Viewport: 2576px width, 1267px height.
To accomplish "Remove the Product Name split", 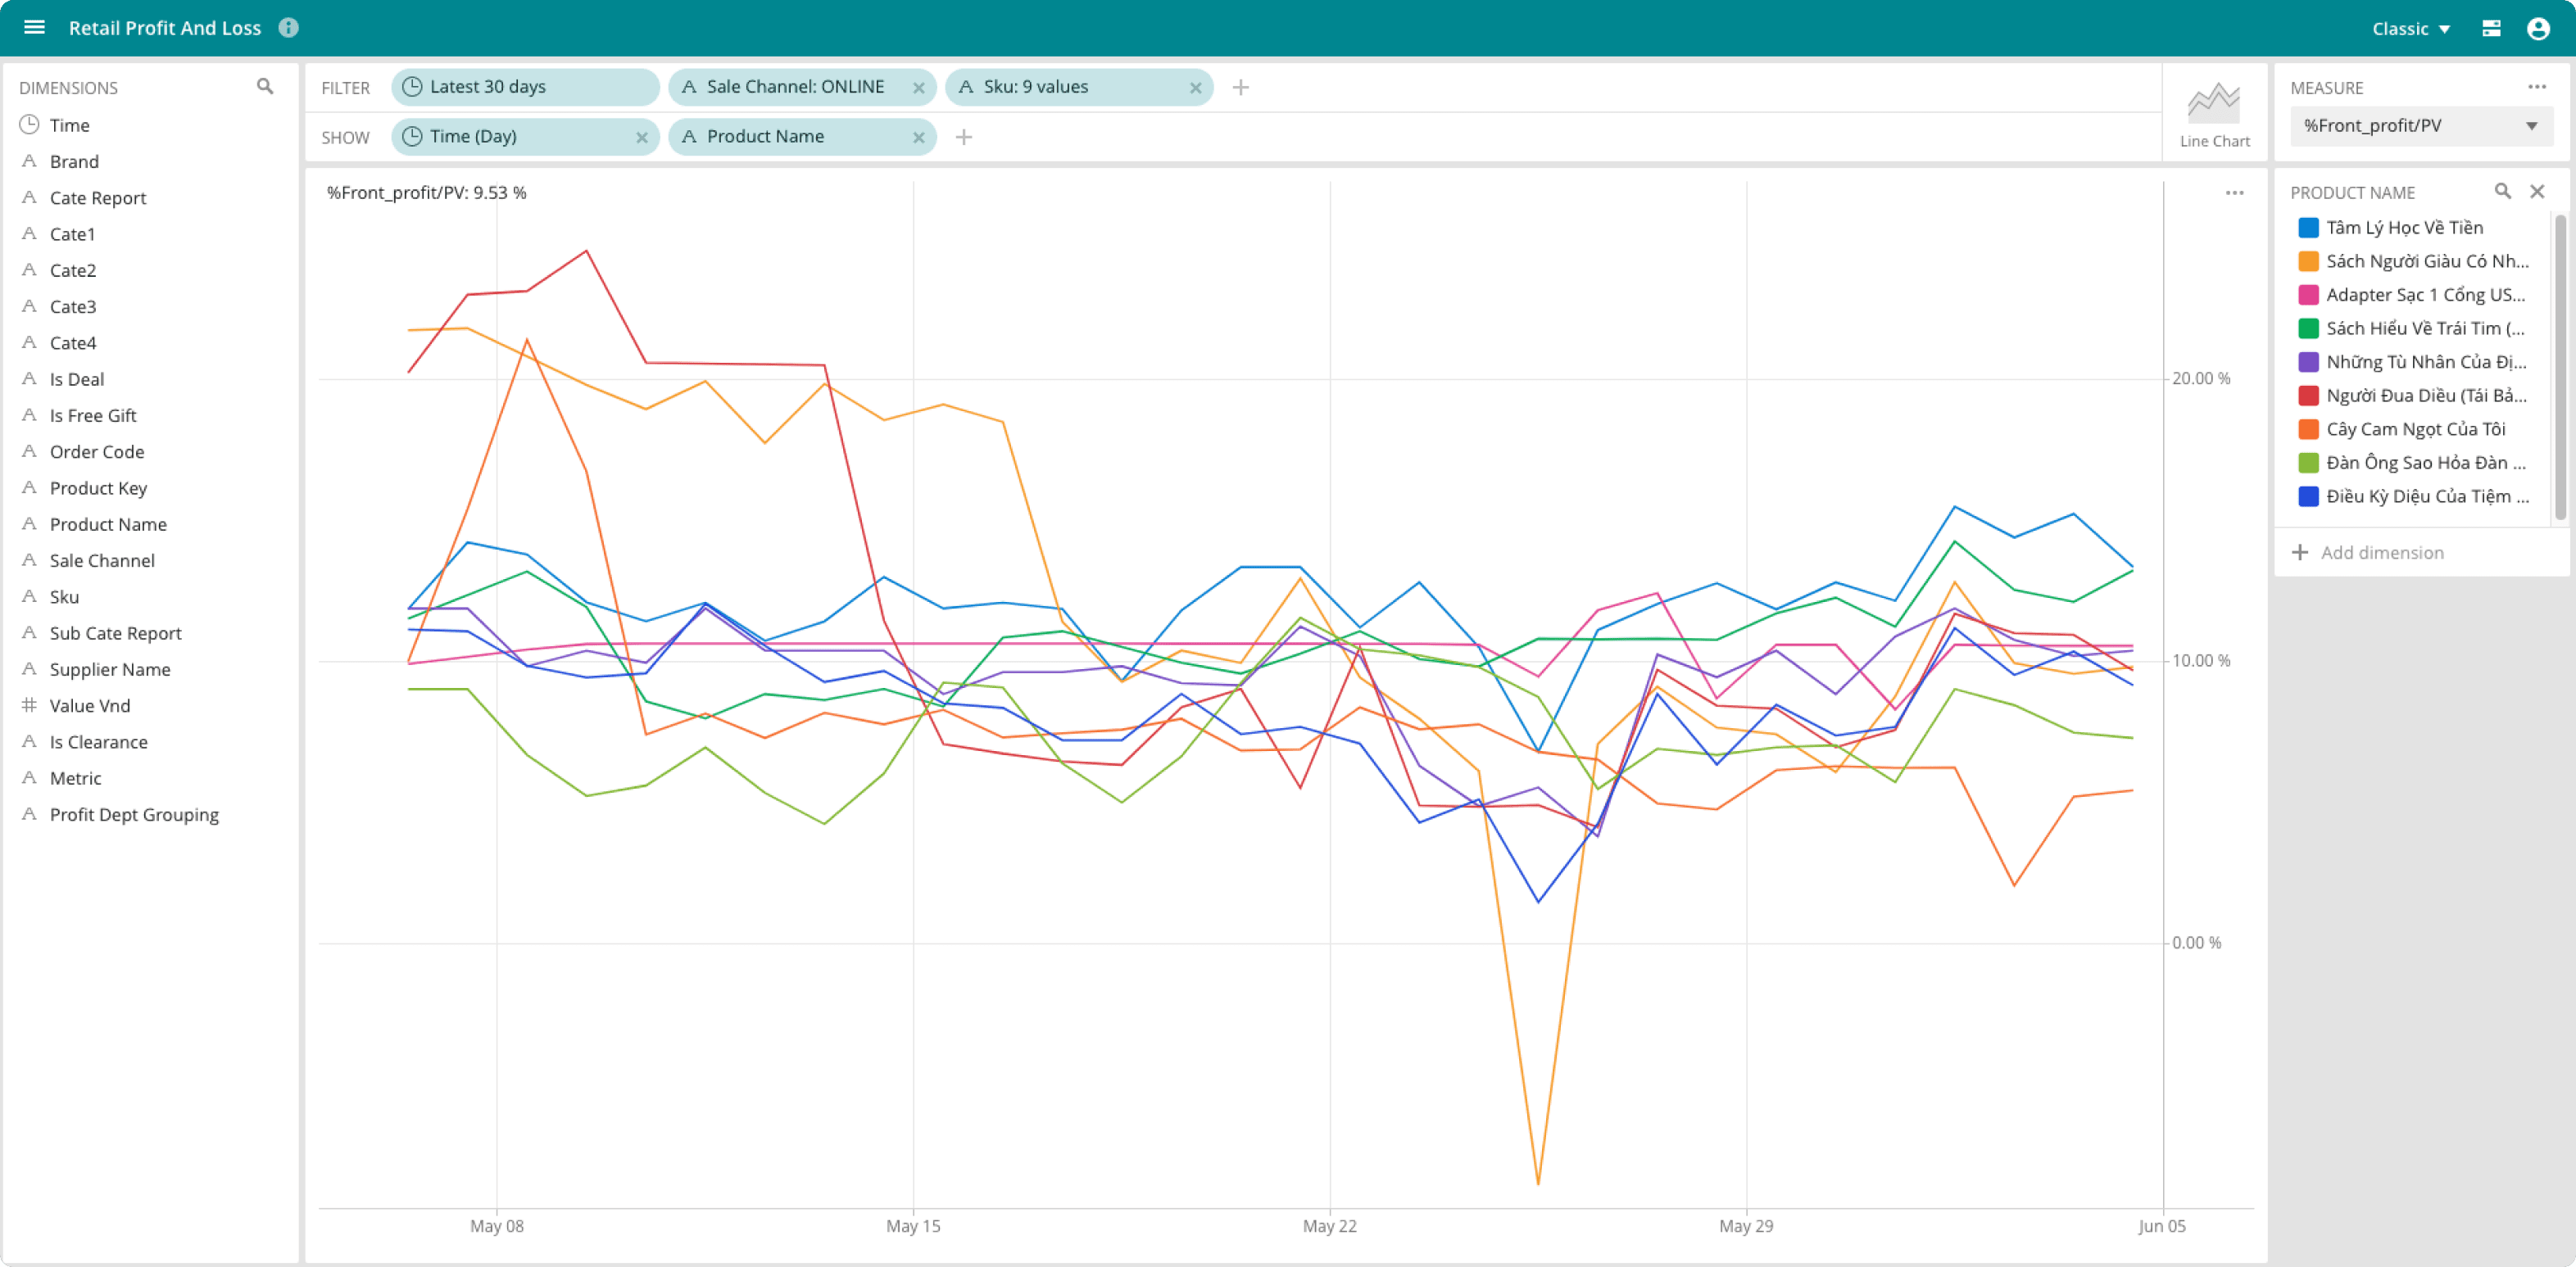I will point(918,138).
